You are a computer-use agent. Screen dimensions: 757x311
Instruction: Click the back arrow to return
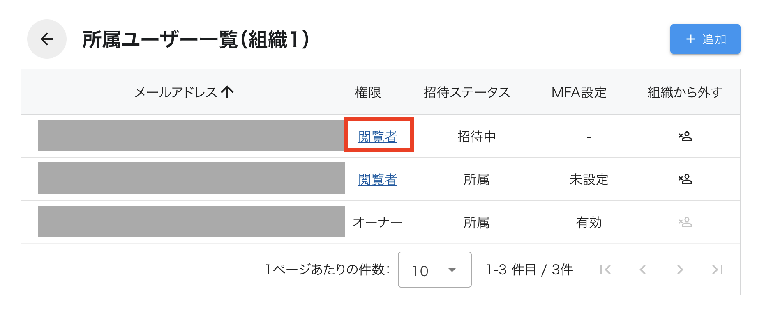[x=46, y=39]
